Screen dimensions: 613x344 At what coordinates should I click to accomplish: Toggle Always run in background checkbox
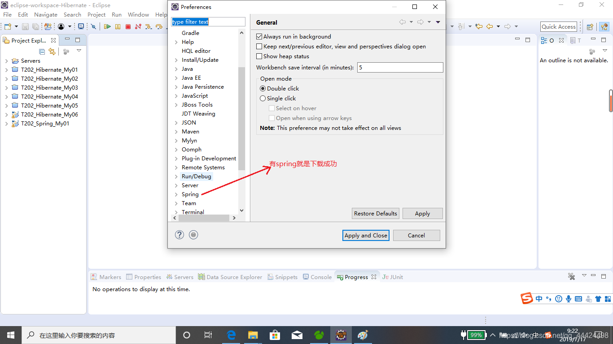coord(259,37)
